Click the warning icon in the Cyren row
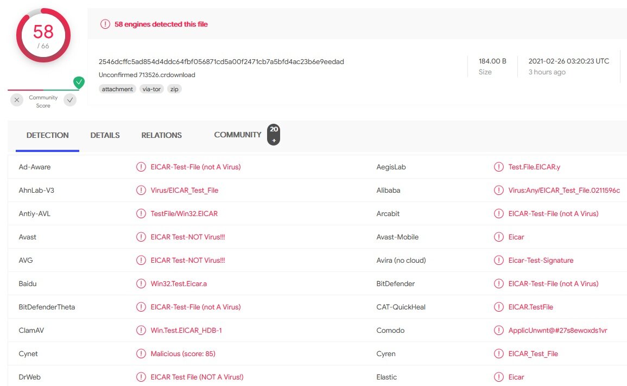Viewport: 627px width, 386px height. click(499, 353)
